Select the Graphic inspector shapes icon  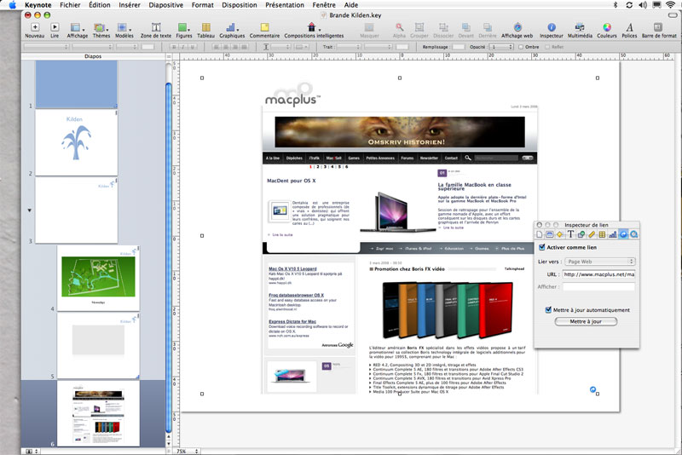581,234
